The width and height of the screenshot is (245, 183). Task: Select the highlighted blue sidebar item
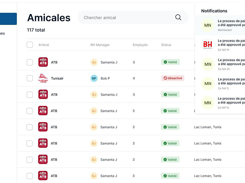coord(8,19)
